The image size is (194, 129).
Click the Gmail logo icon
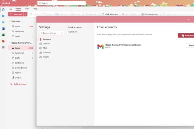(100, 46)
